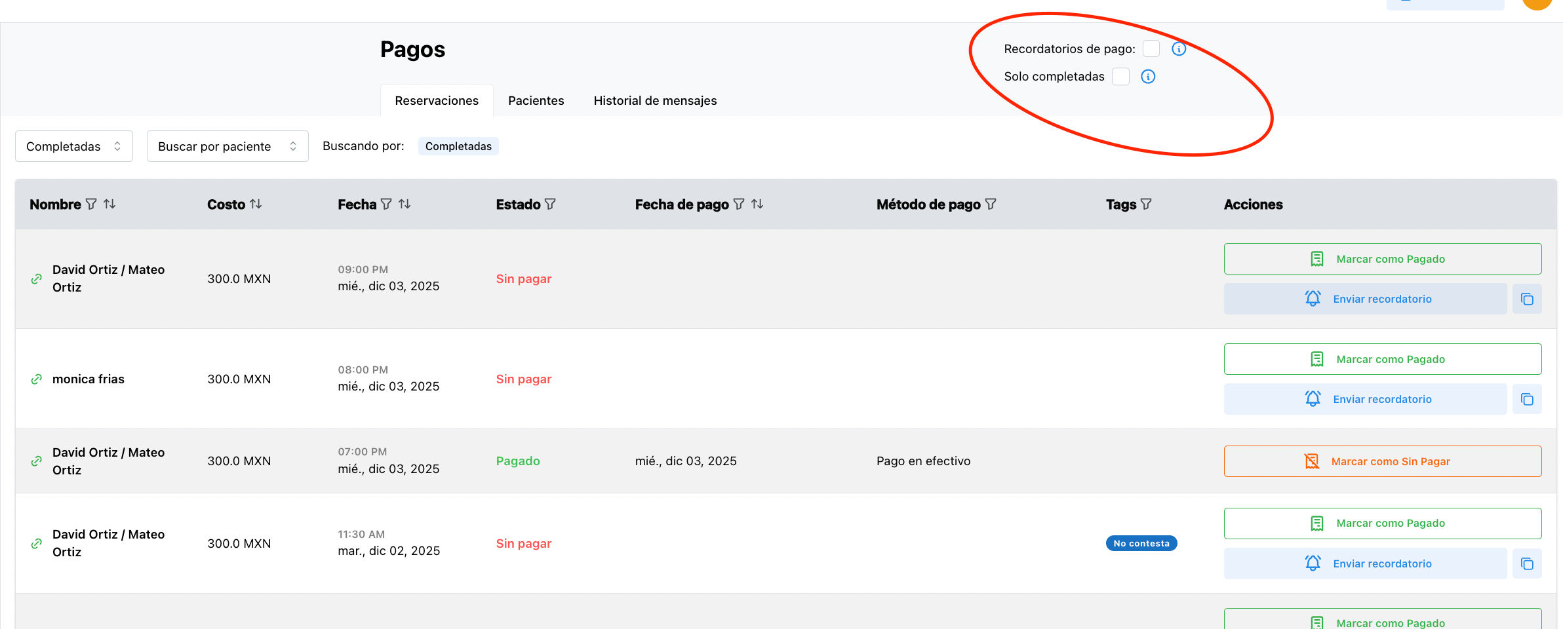Switch to the Pacientes tab

click(536, 101)
